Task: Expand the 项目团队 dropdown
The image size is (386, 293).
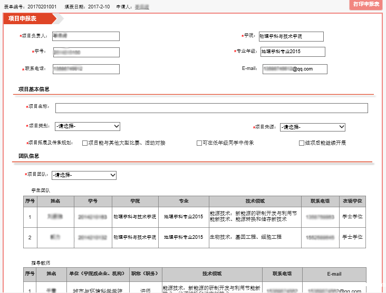Action: click(x=83, y=175)
